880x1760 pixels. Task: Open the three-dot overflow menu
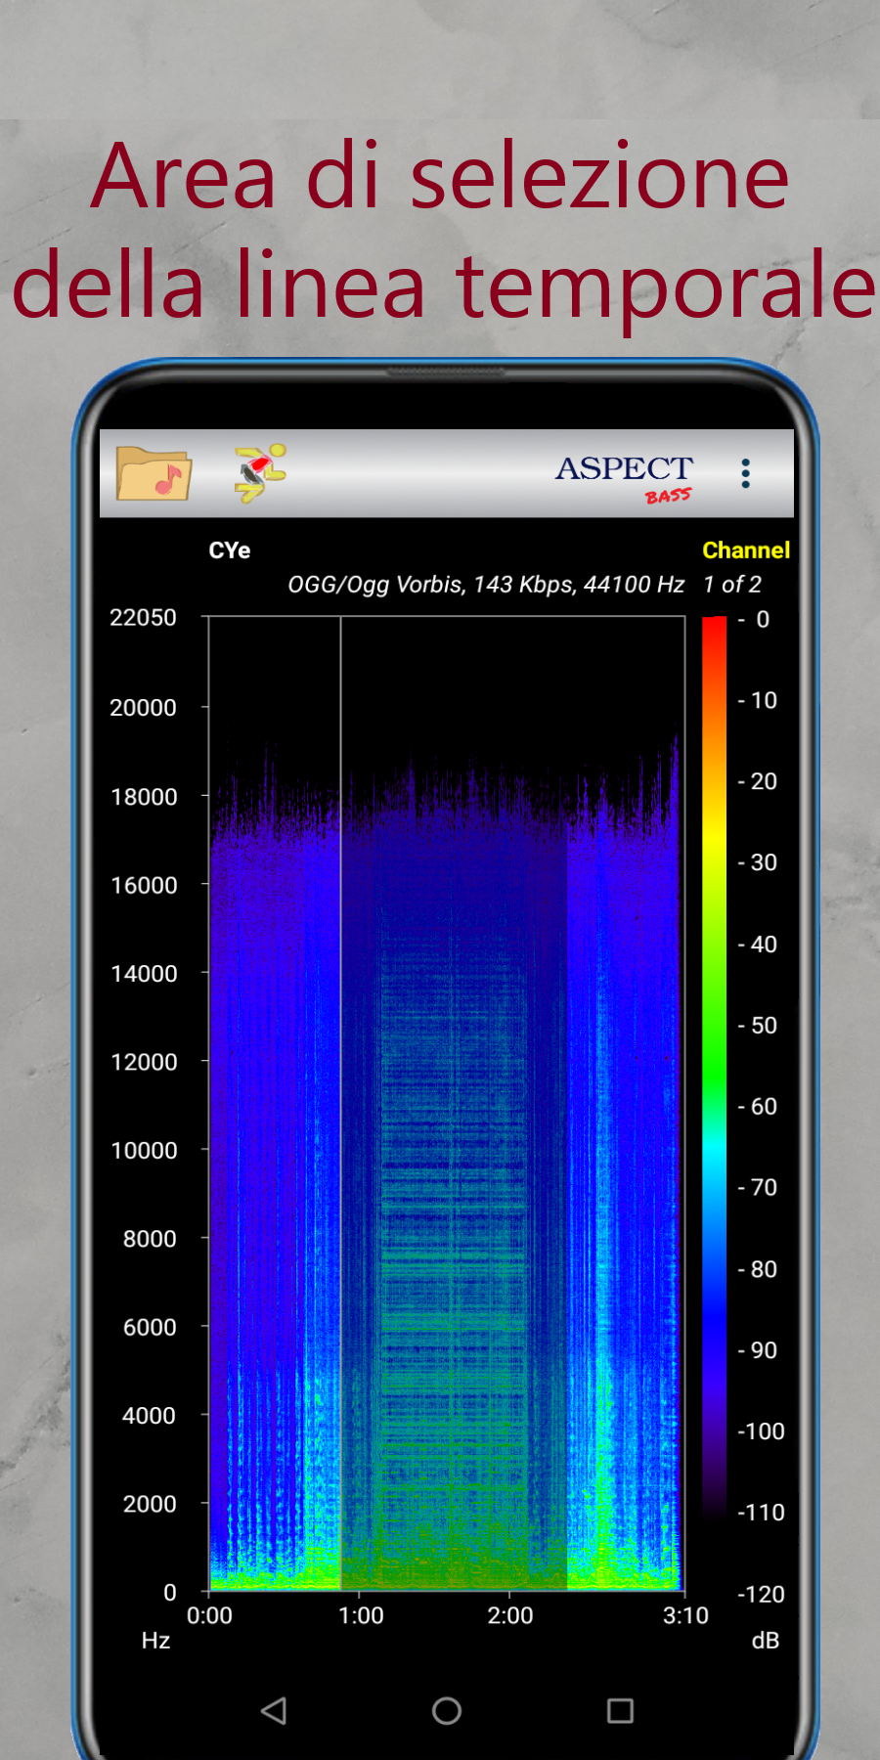coord(745,473)
